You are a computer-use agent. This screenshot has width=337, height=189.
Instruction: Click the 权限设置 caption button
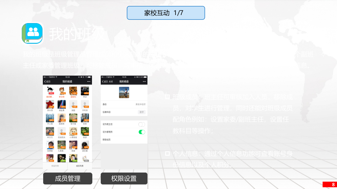point(124,178)
